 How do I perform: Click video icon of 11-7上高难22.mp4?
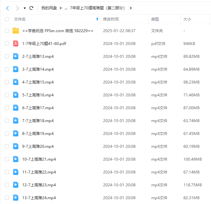click(16, 172)
